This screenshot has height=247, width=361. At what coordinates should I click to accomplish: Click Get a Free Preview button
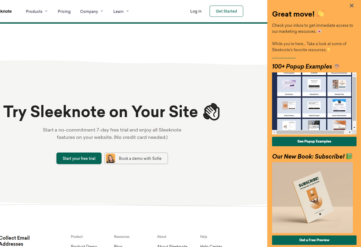(314, 240)
